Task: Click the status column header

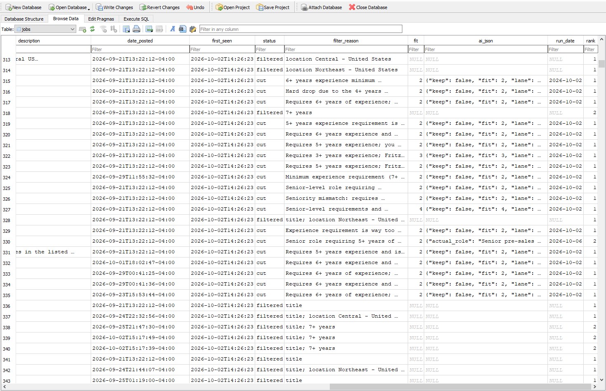Action: click(269, 41)
